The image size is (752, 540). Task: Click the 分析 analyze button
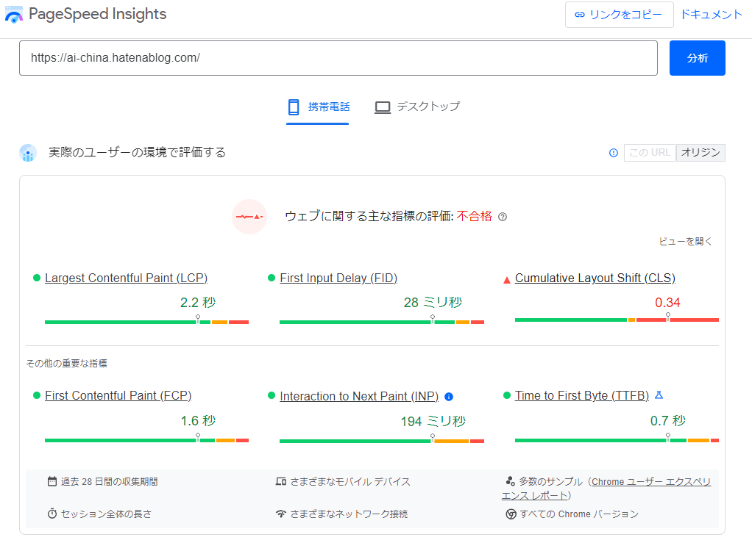coord(698,58)
